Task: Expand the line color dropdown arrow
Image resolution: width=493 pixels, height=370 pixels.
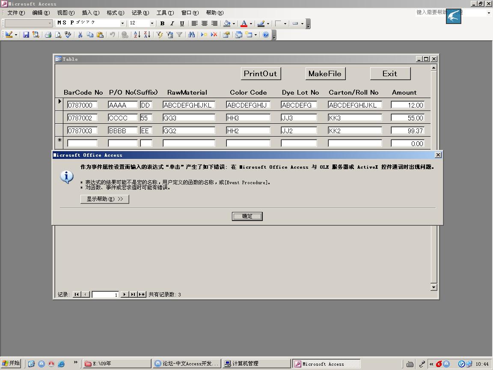Action: click(268, 23)
